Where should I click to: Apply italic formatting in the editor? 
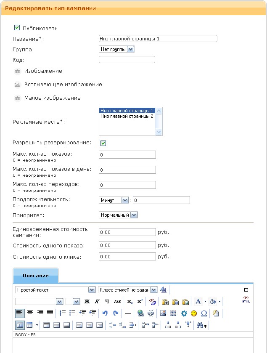pyautogui.click(x=97, y=302)
